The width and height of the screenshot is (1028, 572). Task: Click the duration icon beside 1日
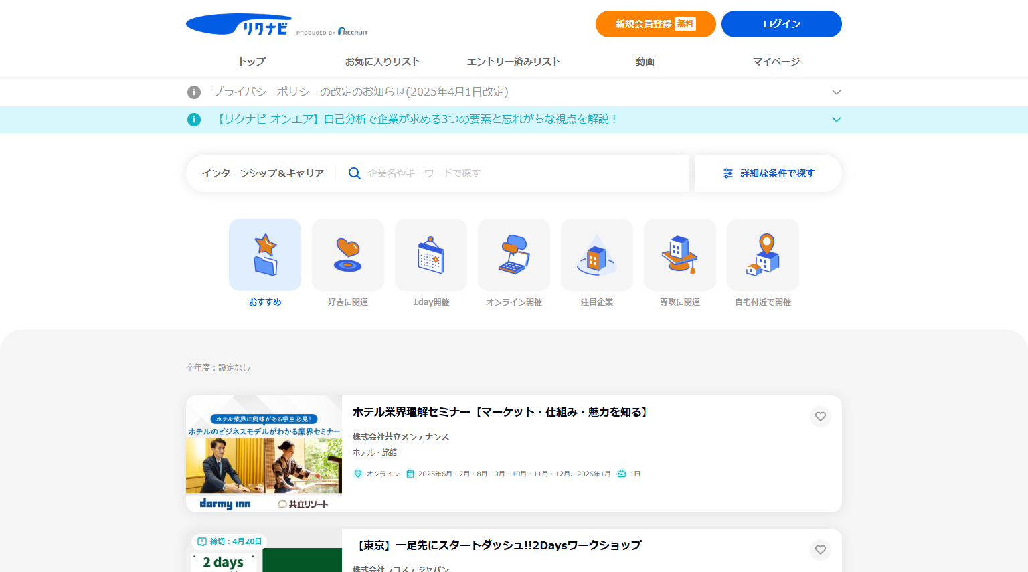click(622, 474)
